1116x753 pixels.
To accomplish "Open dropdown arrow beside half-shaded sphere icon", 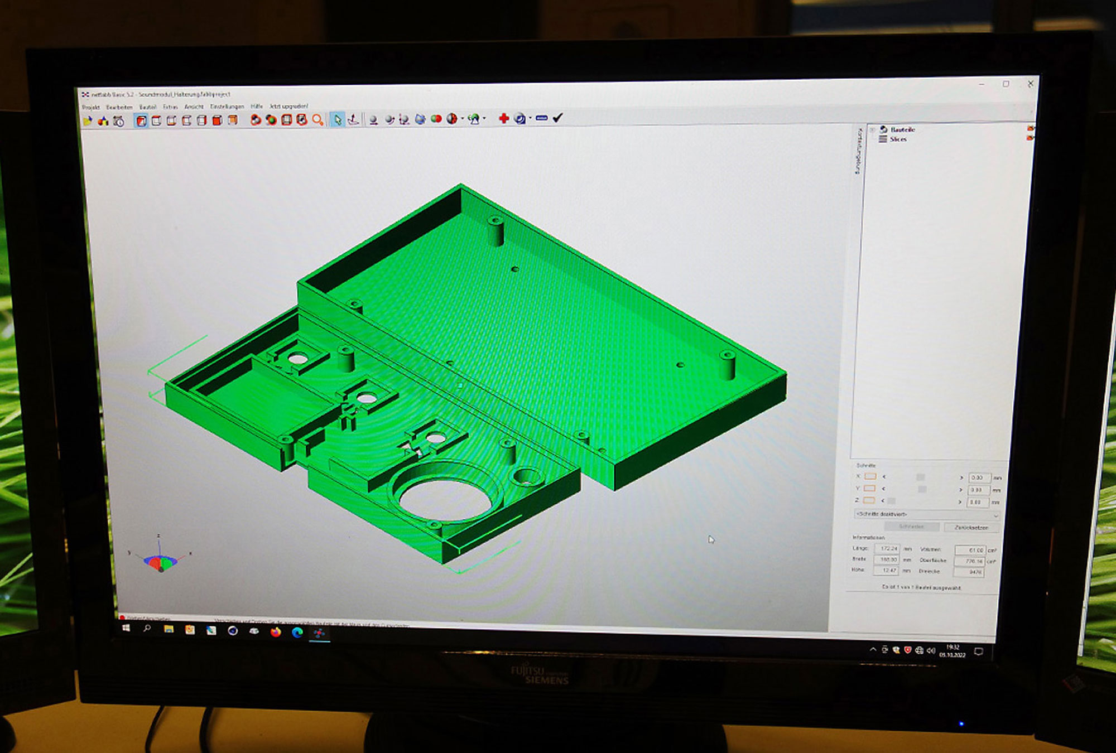I will pos(462,119).
